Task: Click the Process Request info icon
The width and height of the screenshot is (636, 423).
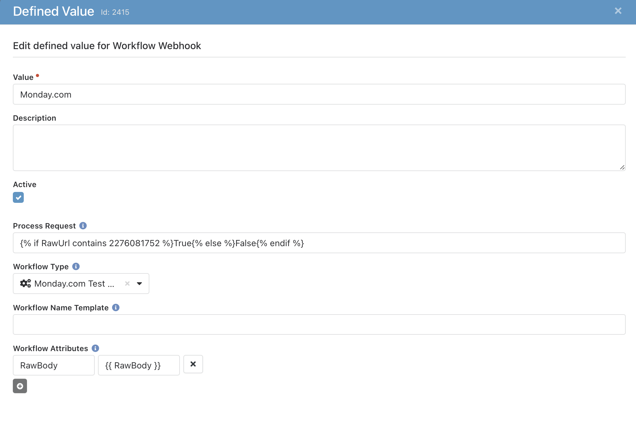Action: pyautogui.click(x=83, y=226)
